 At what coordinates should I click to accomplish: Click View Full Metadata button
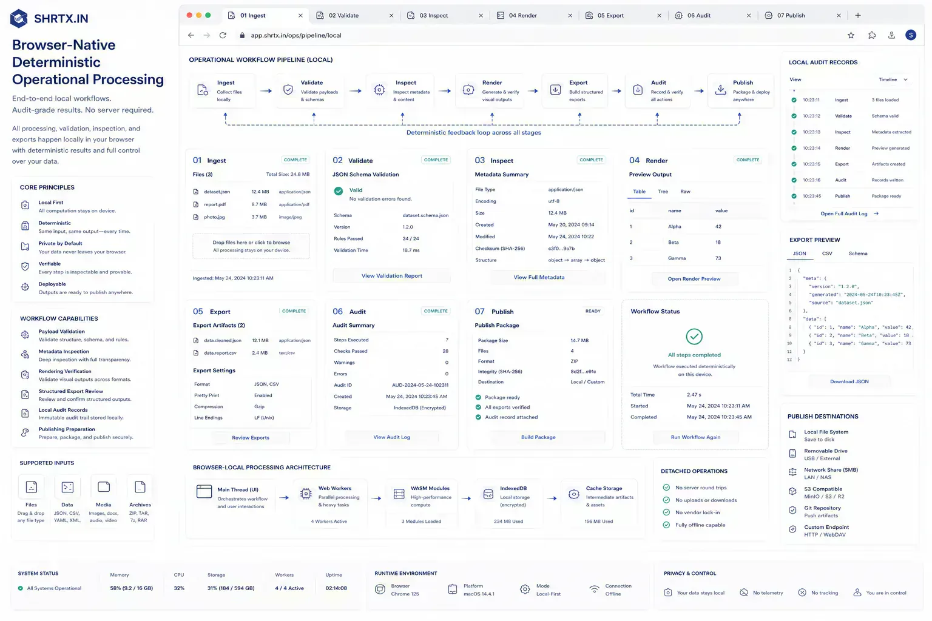(x=539, y=277)
